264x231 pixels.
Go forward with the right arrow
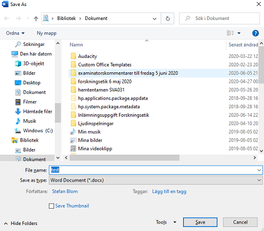tap(18, 18)
